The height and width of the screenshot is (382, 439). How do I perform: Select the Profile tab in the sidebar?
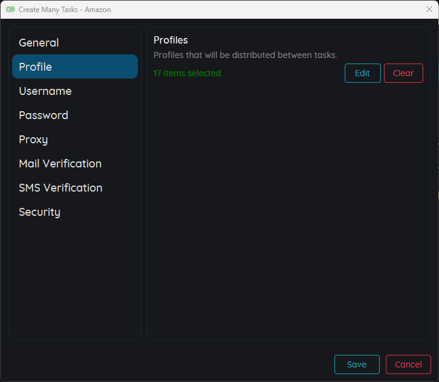(74, 66)
